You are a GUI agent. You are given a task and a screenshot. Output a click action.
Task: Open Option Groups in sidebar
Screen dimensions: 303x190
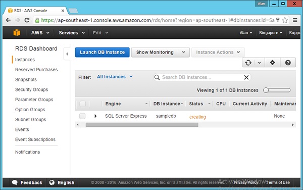coord(30,110)
